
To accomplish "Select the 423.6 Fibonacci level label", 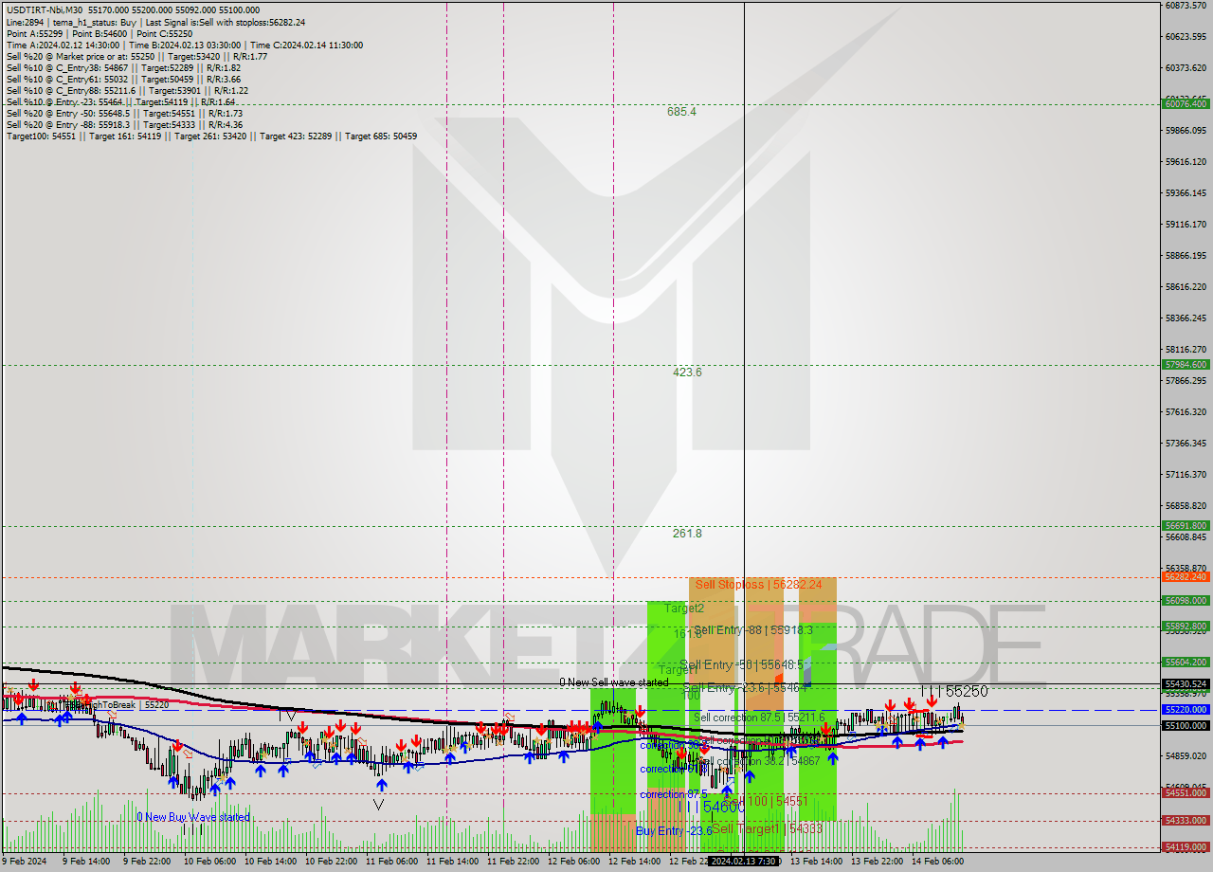I will [x=687, y=372].
